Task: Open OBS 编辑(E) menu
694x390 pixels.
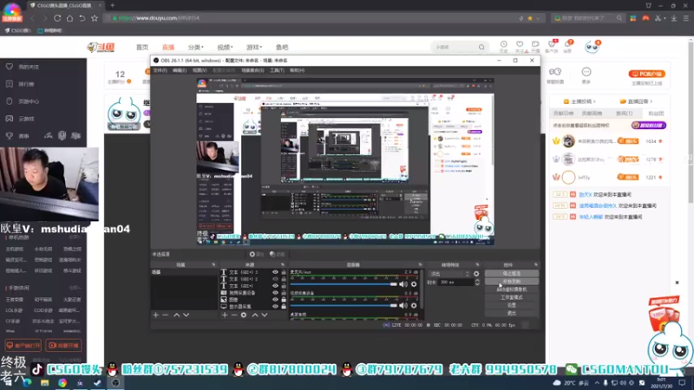Action: coord(180,70)
